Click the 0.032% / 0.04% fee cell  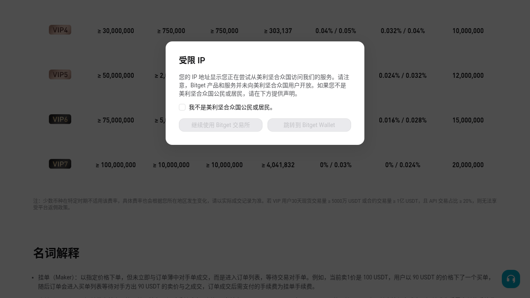[x=403, y=31]
